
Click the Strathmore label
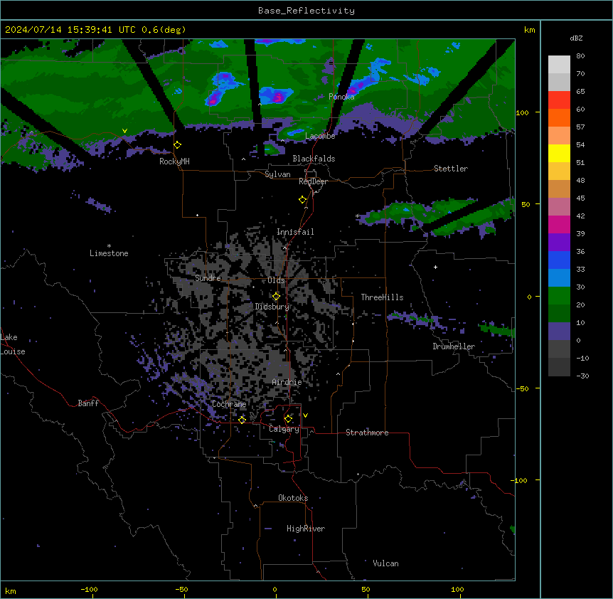click(367, 433)
